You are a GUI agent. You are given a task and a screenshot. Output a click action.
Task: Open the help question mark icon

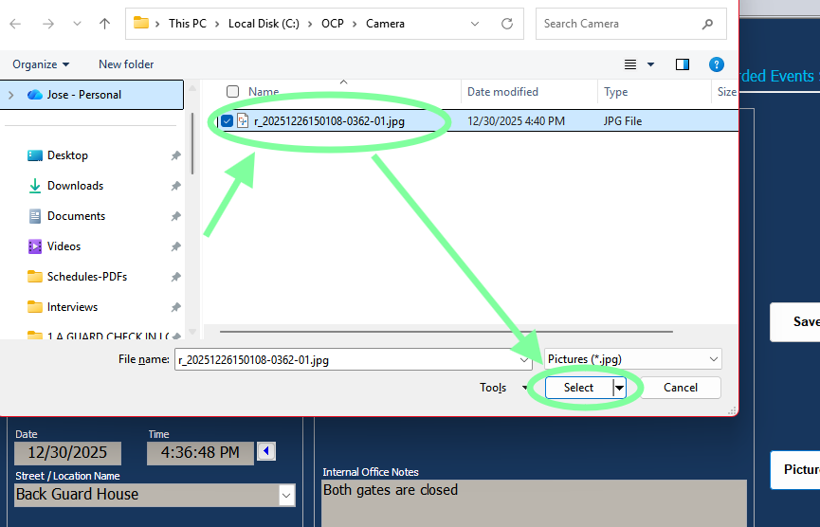pos(717,64)
